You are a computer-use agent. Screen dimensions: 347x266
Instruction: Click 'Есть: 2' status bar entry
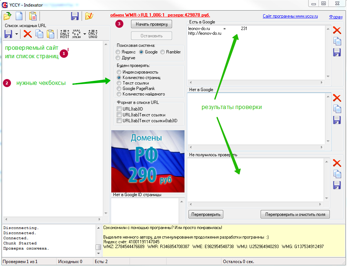click(x=101, y=262)
